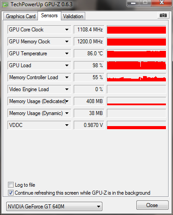Open GPU Load dropdown arrow
Screen dimensions: 173x215
pyautogui.click(x=67, y=65)
